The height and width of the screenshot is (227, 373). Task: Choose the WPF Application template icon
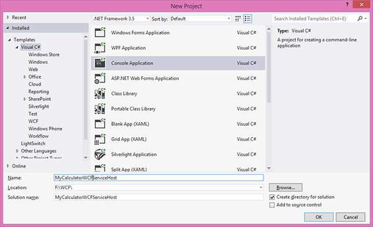click(100, 48)
